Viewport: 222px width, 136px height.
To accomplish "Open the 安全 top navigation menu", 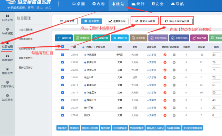I will pyautogui.click(x=158, y=4).
